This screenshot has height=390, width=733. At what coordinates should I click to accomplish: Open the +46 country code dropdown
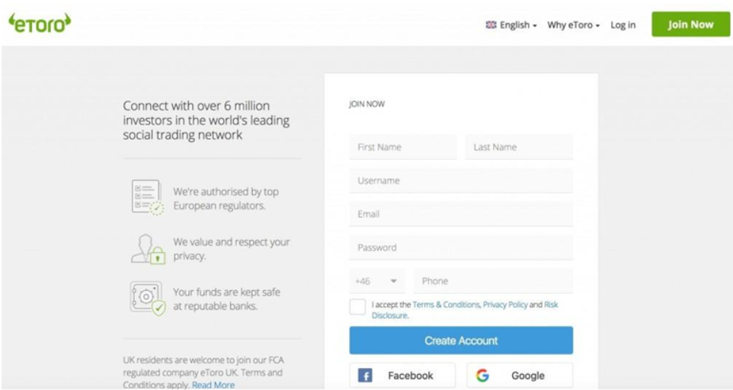[376, 281]
